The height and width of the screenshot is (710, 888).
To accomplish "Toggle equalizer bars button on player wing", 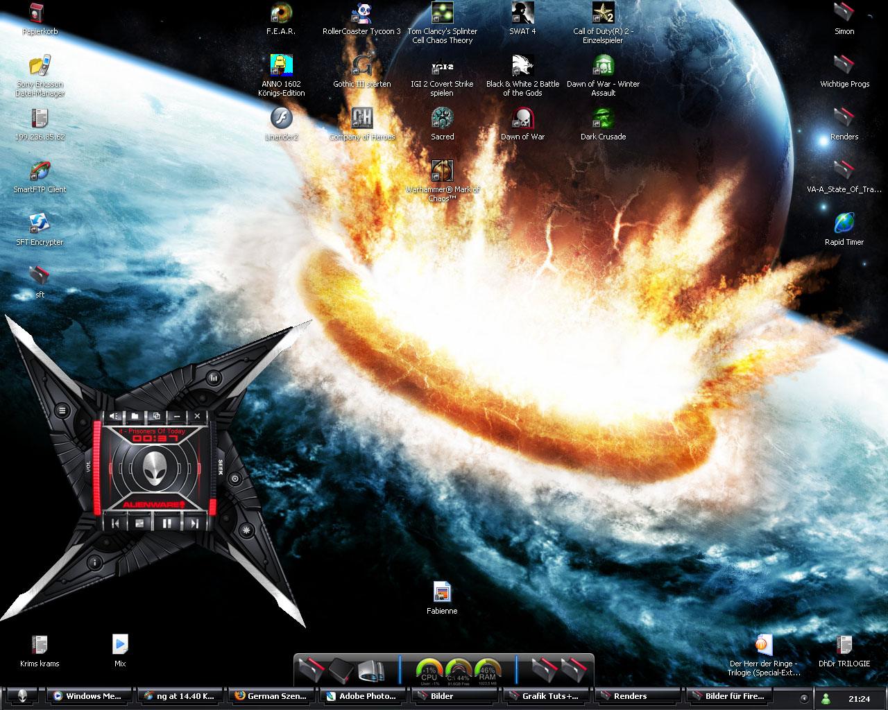I will [214, 378].
